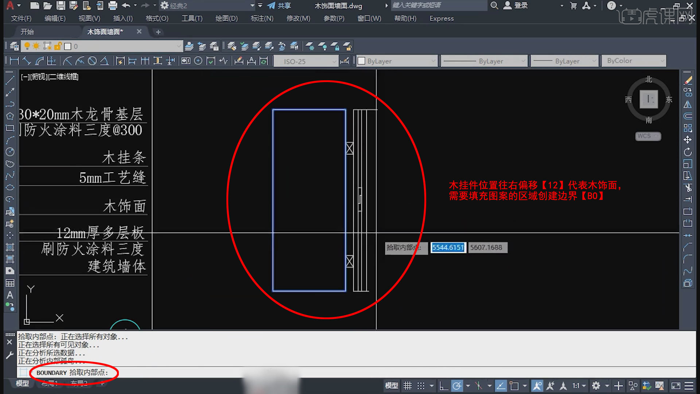
Task: Click the Center Mark dimension icon
Action: point(198,61)
